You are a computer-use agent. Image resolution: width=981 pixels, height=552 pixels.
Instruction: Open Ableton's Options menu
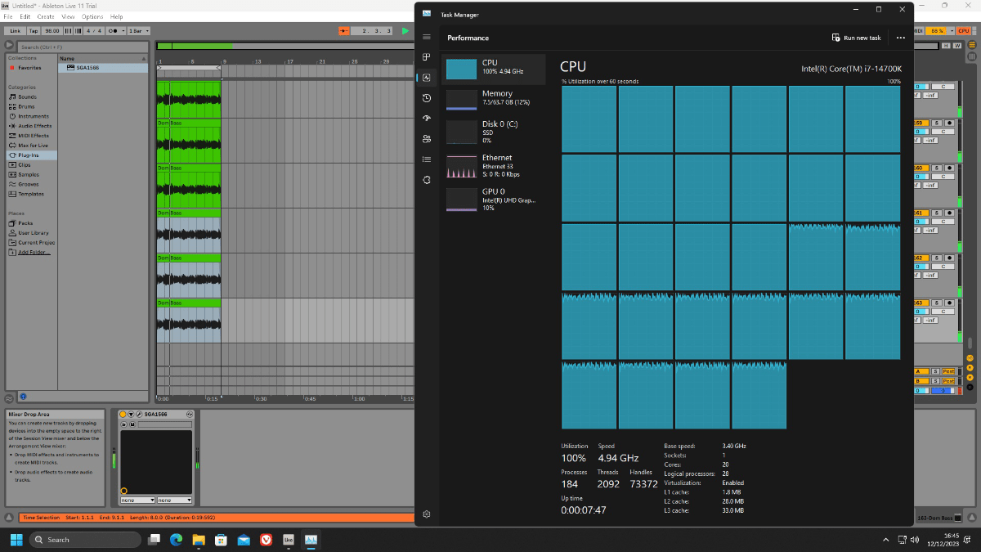[91, 16]
